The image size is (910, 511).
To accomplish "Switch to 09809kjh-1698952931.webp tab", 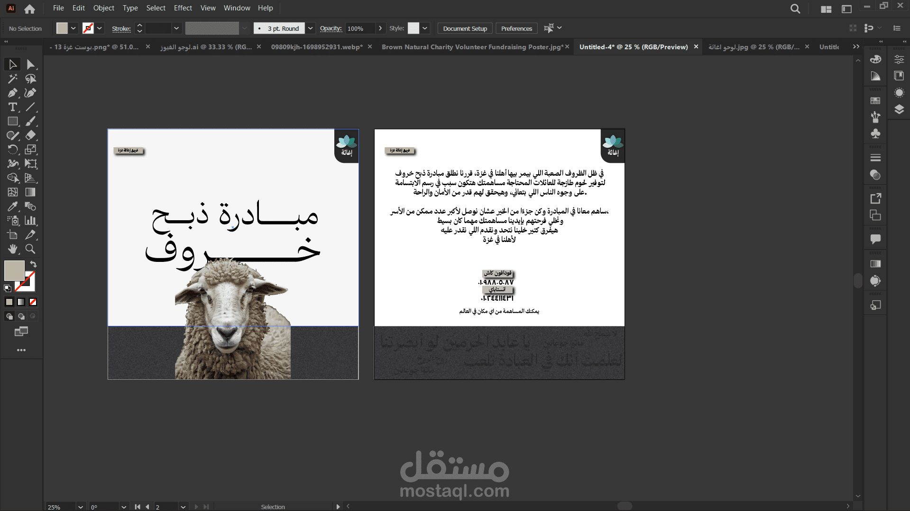I will [x=317, y=47].
